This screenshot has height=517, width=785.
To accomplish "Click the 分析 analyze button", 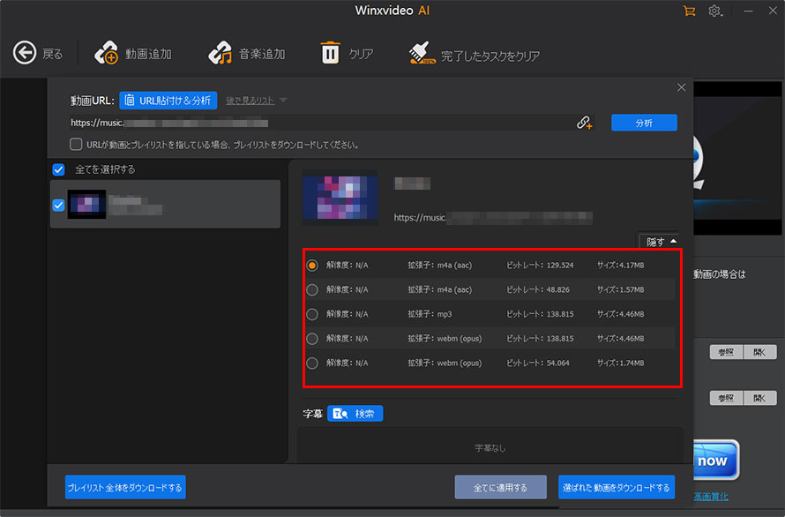I will (x=644, y=123).
